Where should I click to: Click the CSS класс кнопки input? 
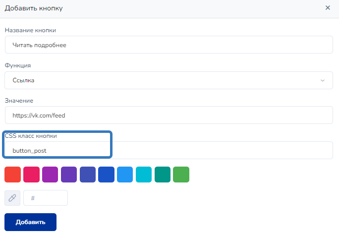[x=169, y=150]
